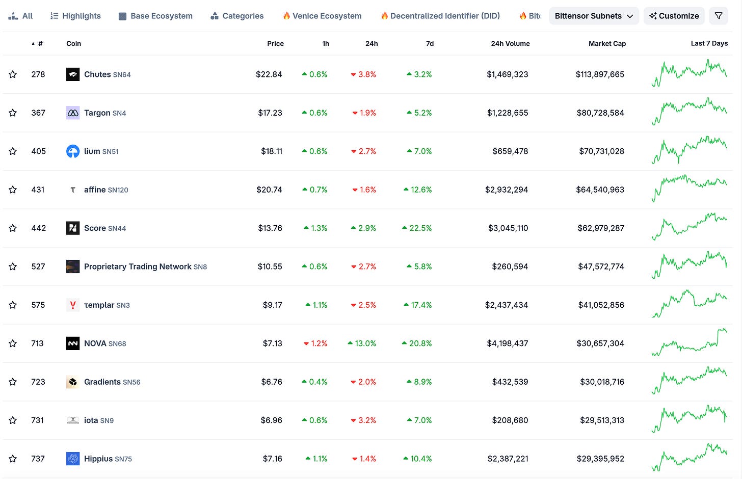Click the NOVA SN68 logo icon
This screenshot has width=742, height=479.
point(73,343)
